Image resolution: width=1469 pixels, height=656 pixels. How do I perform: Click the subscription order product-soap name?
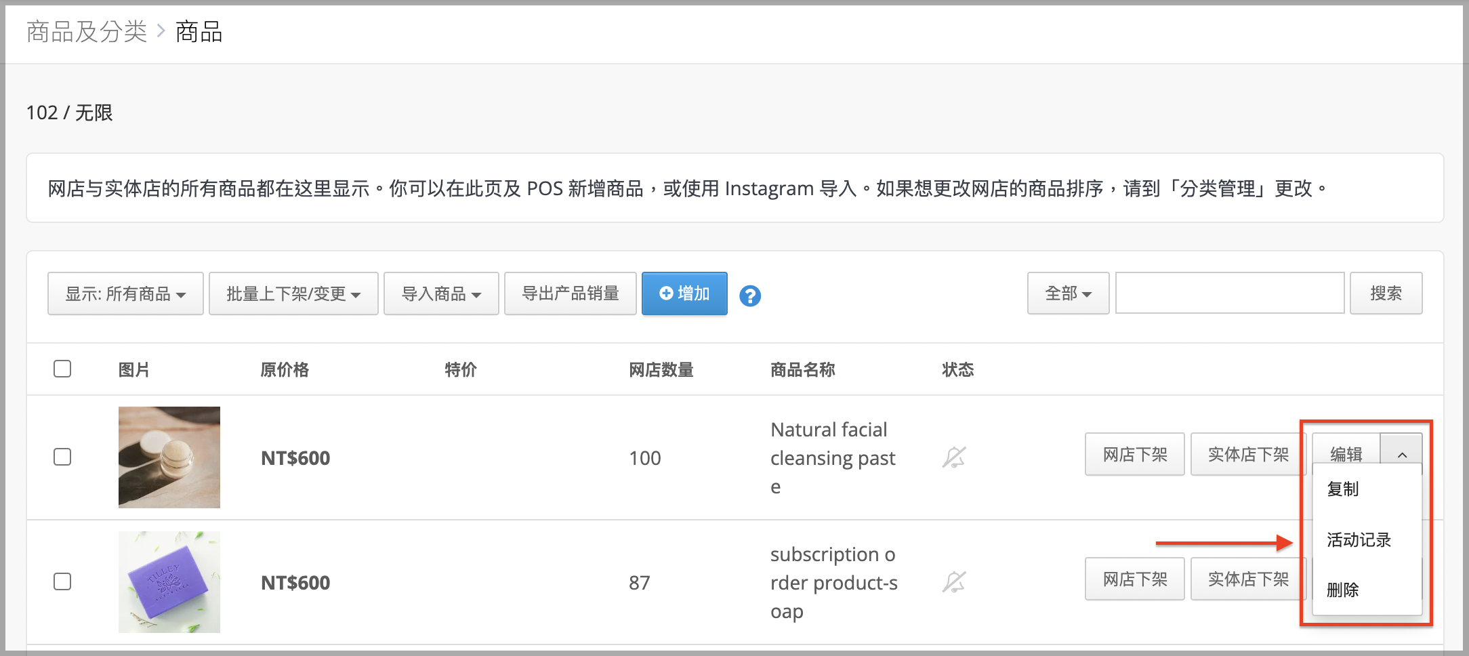pos(834,582)
